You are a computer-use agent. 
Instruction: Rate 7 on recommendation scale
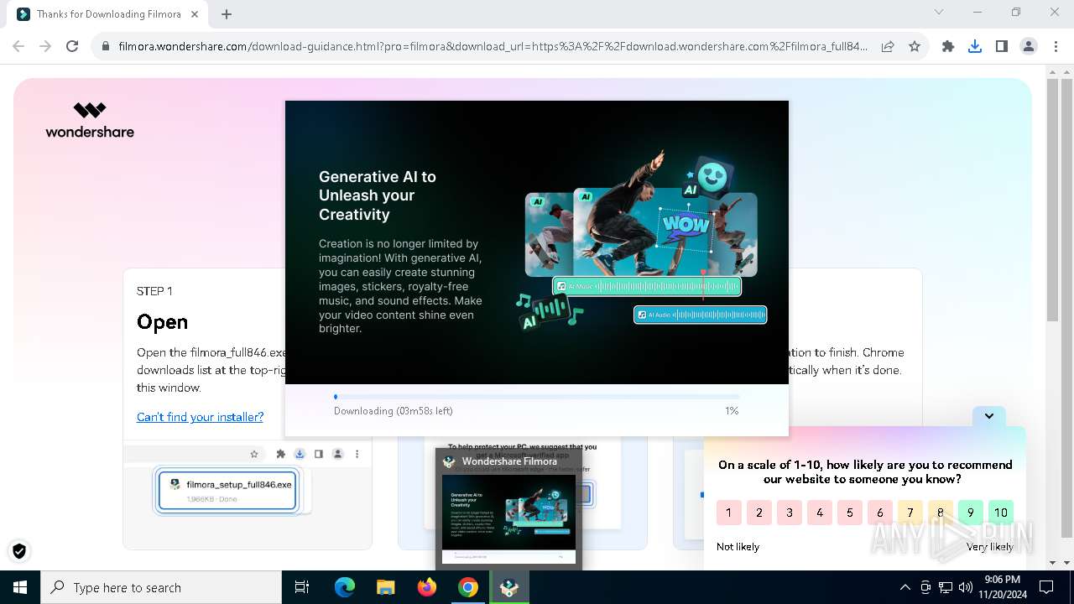pos(910,513)
